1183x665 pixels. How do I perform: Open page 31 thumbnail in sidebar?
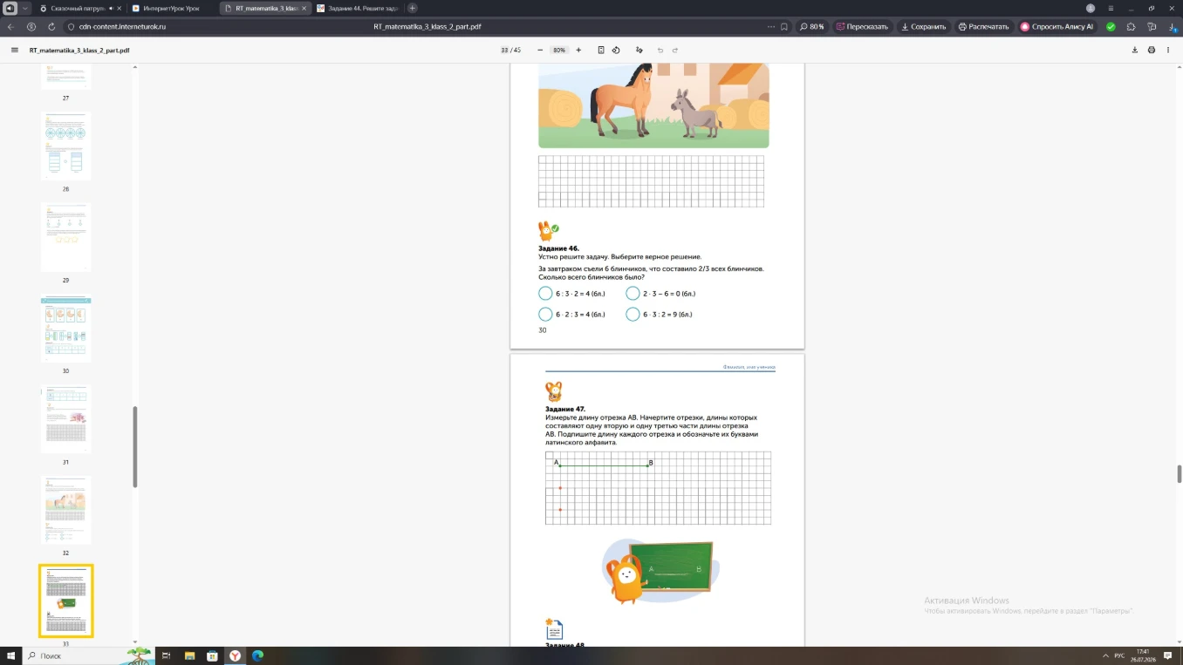point(65,419)
